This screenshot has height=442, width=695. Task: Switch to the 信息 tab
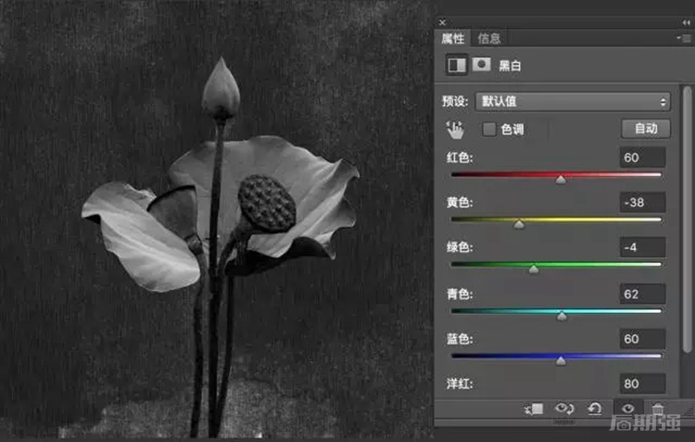pyautogui.click(x=489, y=38)
